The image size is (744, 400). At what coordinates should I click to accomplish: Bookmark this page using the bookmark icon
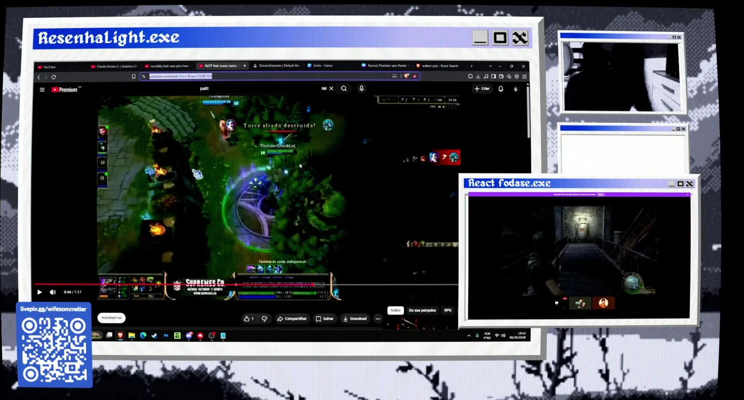[x=133, y=77]
